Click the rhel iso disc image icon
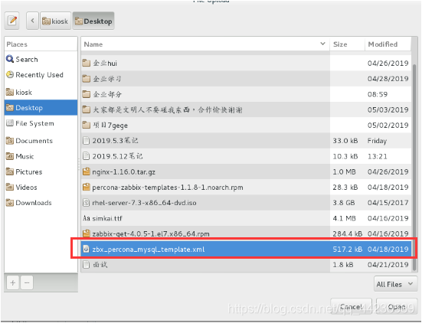The width and height of the screenshot is (422, 323). [x=86, y=203]
